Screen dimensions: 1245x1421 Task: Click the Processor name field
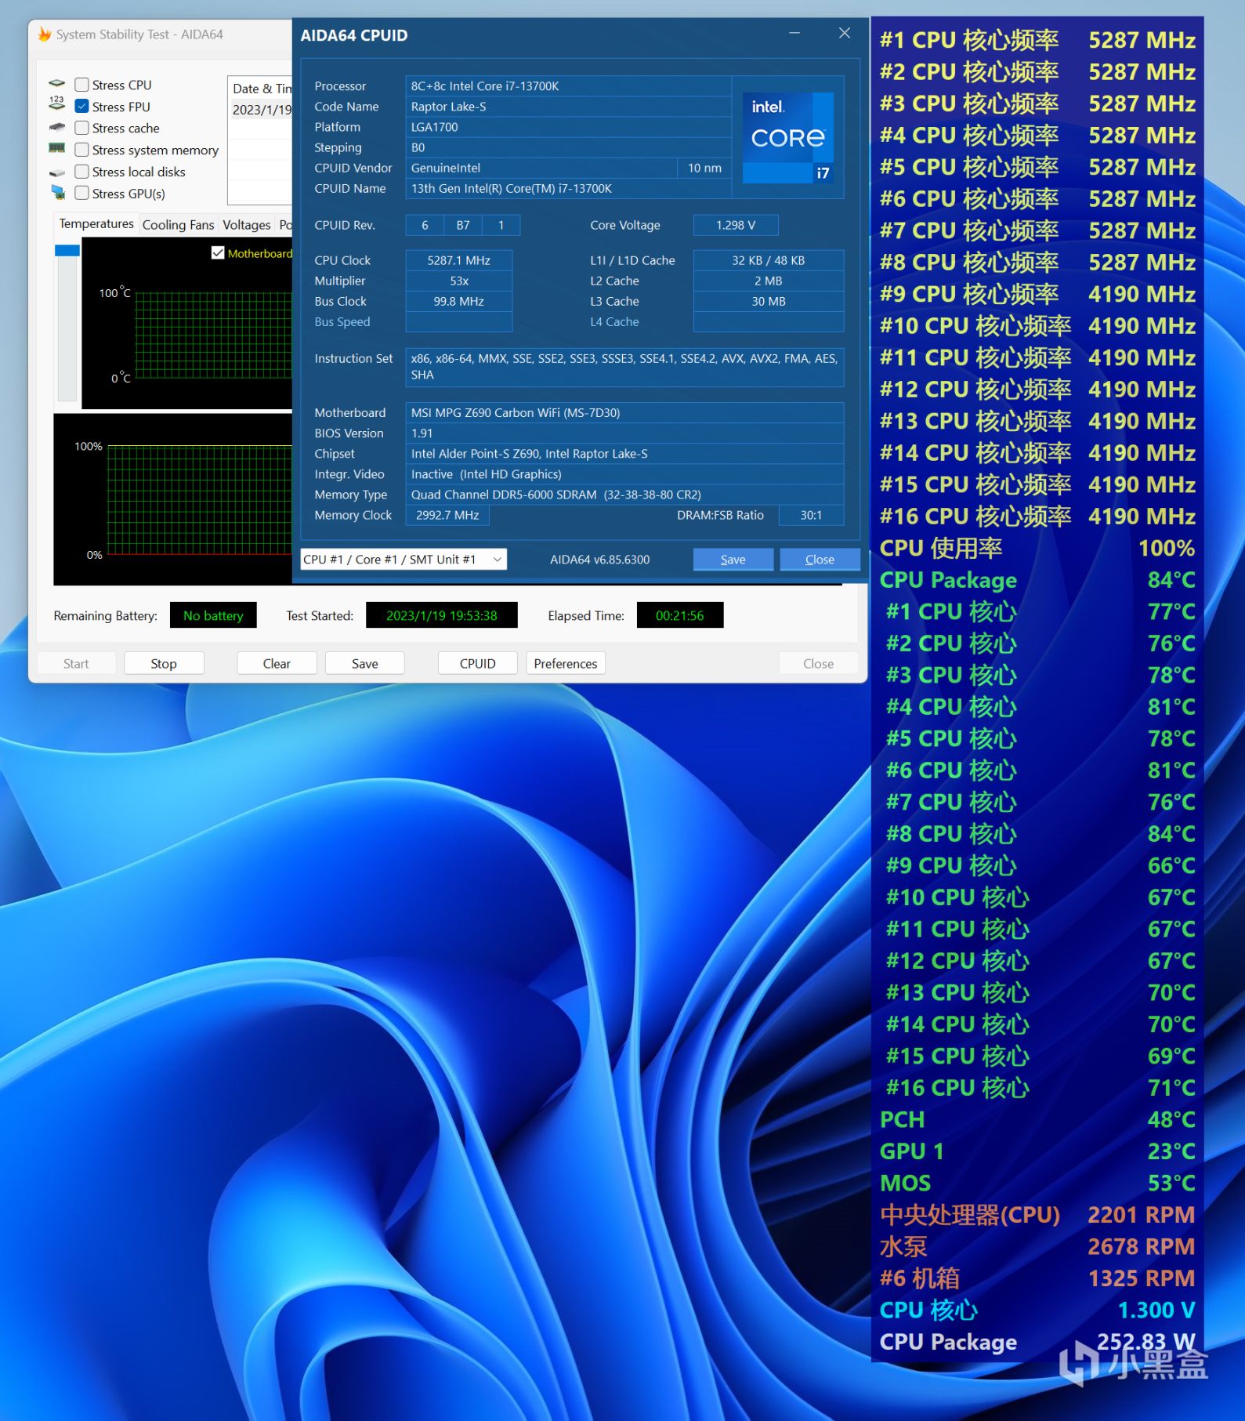(568, 86)
